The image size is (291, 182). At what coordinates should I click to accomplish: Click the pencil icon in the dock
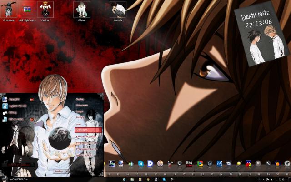point(268,163)
